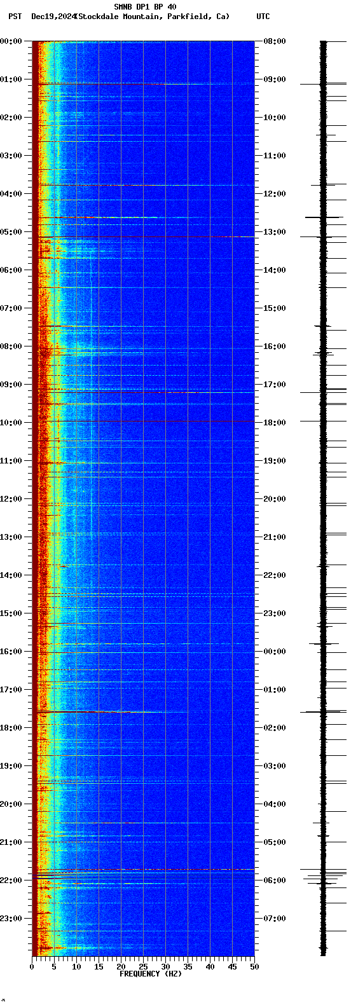Click the PST time label '10:00'

click(x=11, y=423)
